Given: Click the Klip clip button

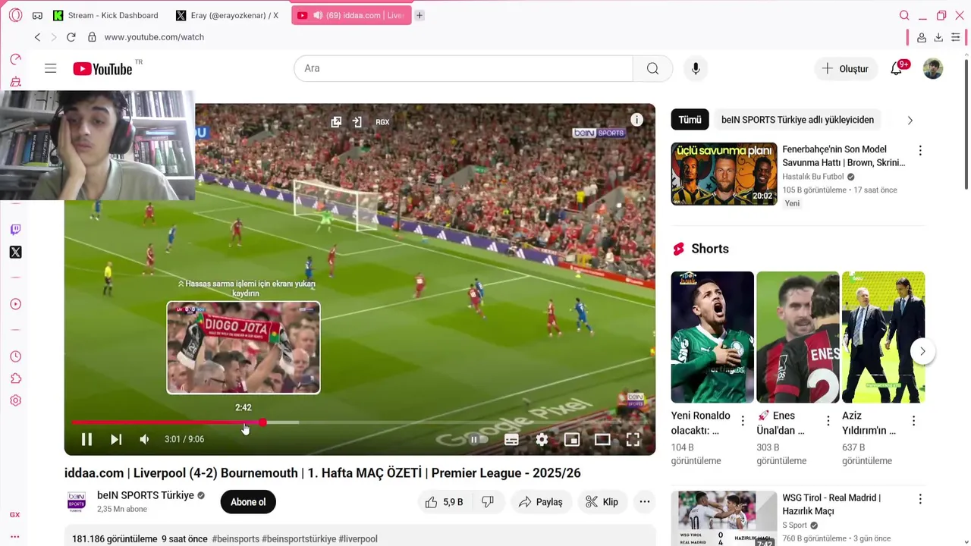Looking at the screenshot, I should 602,502.
